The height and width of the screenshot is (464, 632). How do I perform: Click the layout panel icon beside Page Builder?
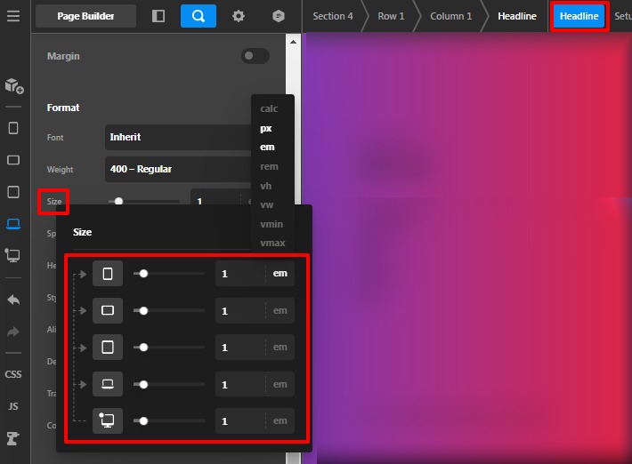point(158,16)
